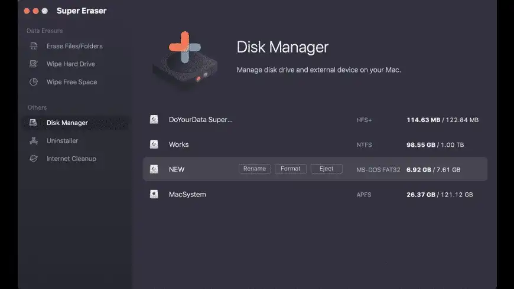Click the drive icon beside DoYourData Super...
This screenshot has width=514, height=289.
[x=154, y=120]
